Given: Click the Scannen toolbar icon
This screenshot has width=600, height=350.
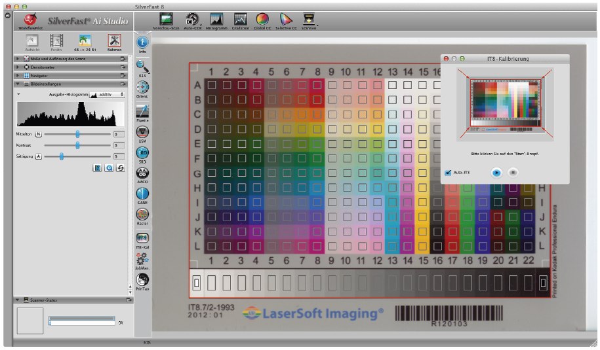Looking at the screenshot, I should (x=308, y=20).
